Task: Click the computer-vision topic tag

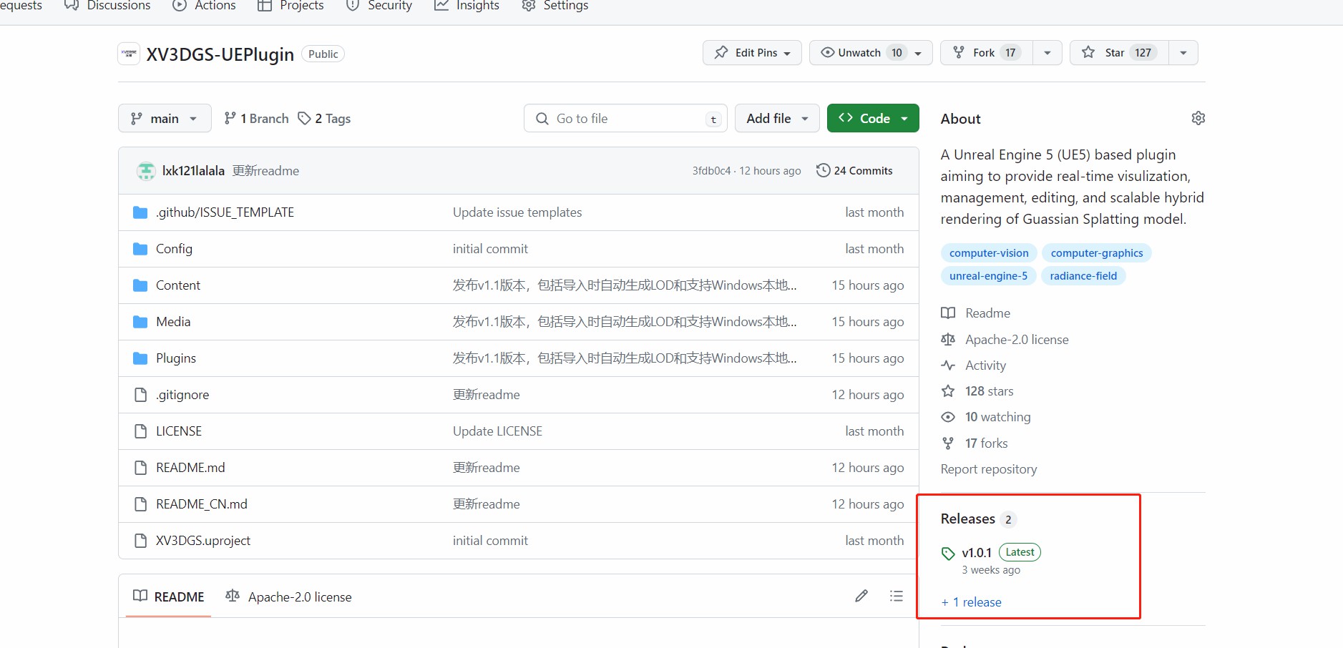Action: tap(989, 252)
